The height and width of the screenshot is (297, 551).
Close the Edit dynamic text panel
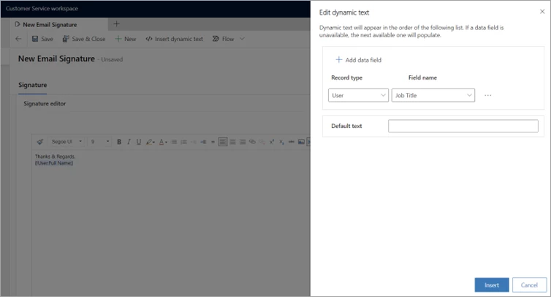pyautogui.click(x=541, y=12)
